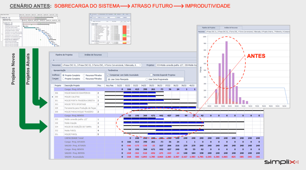Click the row indicator arrow beside project 300

tap(52, 97)
